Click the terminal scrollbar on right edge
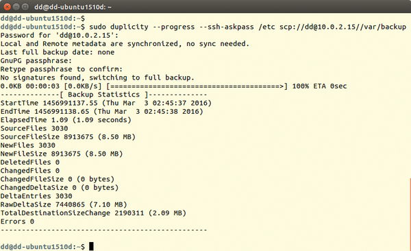Image resolution: width=411 pixels, height=251 pixels. pyautogui.click(x=410, y=214)
